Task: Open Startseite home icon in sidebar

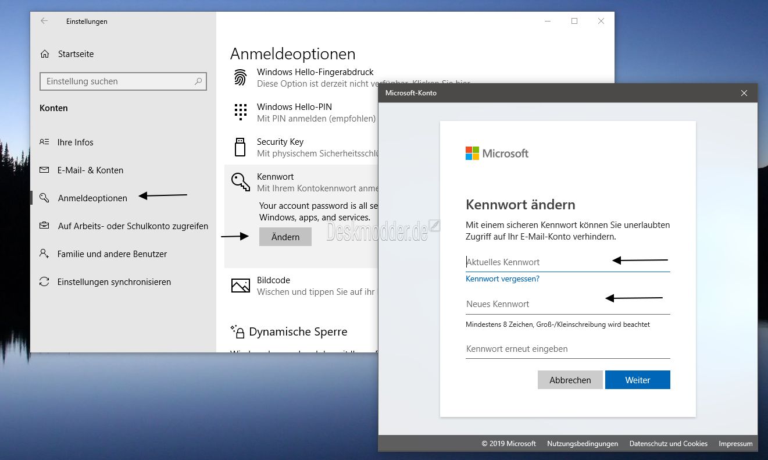Action: point(45,54)
